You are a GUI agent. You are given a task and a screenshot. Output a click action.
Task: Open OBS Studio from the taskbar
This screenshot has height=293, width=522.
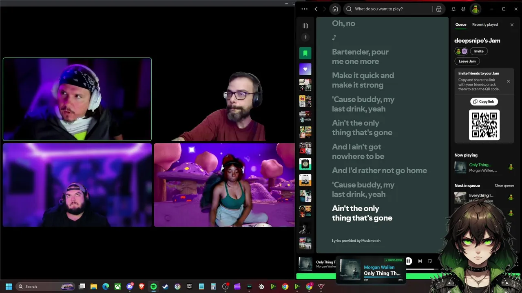(225, 286)
